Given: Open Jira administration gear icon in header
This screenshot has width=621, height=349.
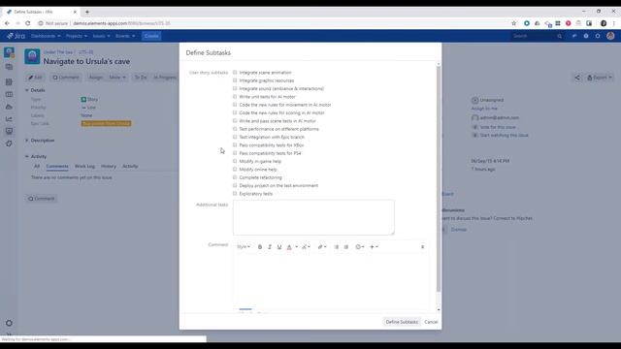Looking at the screenshot, I should (598, 36).
